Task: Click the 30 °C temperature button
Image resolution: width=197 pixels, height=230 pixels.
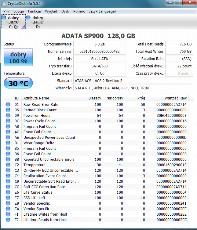Action: [18, 83]
